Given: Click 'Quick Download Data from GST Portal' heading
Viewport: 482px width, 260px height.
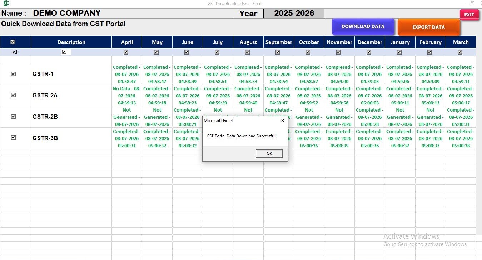Looking at the screenshot, I should (63, 24).
